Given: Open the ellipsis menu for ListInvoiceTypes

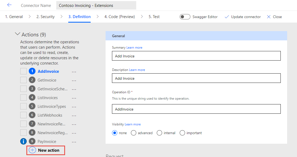Looking at the screenshot, I should click(74, 106).
